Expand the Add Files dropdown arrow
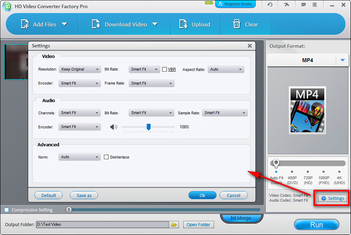Image resolution: width=351 pixels, height=235 pixels. click(65, 24)
